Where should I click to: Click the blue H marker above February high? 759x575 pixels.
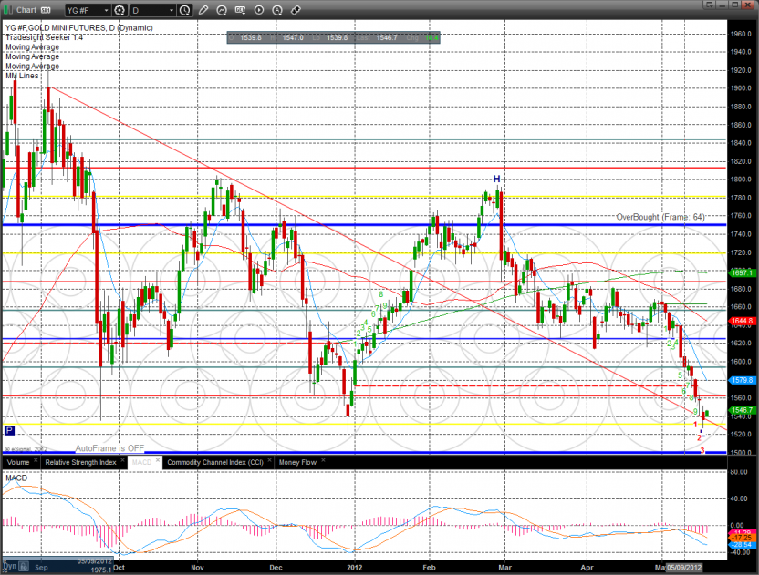point(496,179)
